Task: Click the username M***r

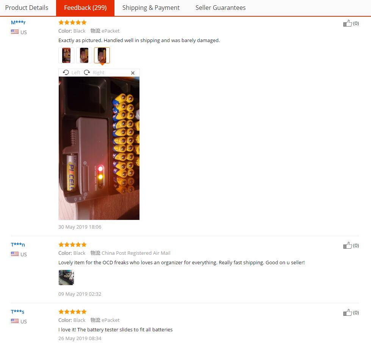Action: pos(18,22)
